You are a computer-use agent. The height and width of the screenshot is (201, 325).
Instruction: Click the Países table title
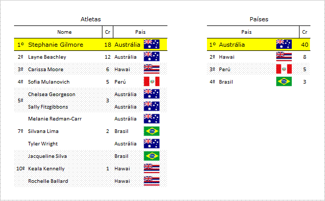259,19
